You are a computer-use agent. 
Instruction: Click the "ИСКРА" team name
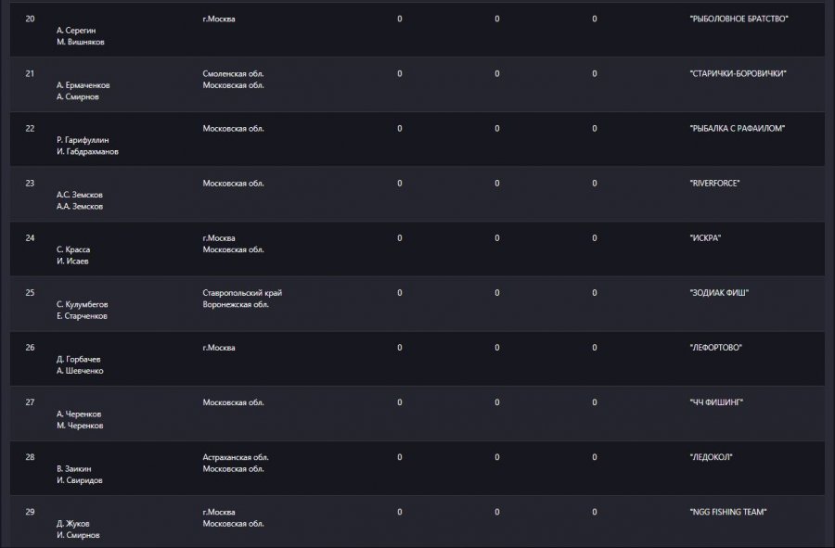pos(705,237)
